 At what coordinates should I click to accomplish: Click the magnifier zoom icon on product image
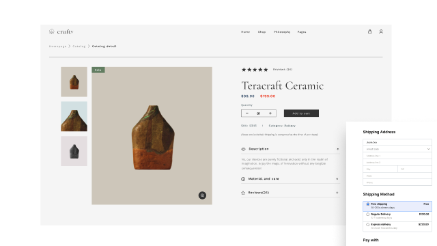(202, 195)
